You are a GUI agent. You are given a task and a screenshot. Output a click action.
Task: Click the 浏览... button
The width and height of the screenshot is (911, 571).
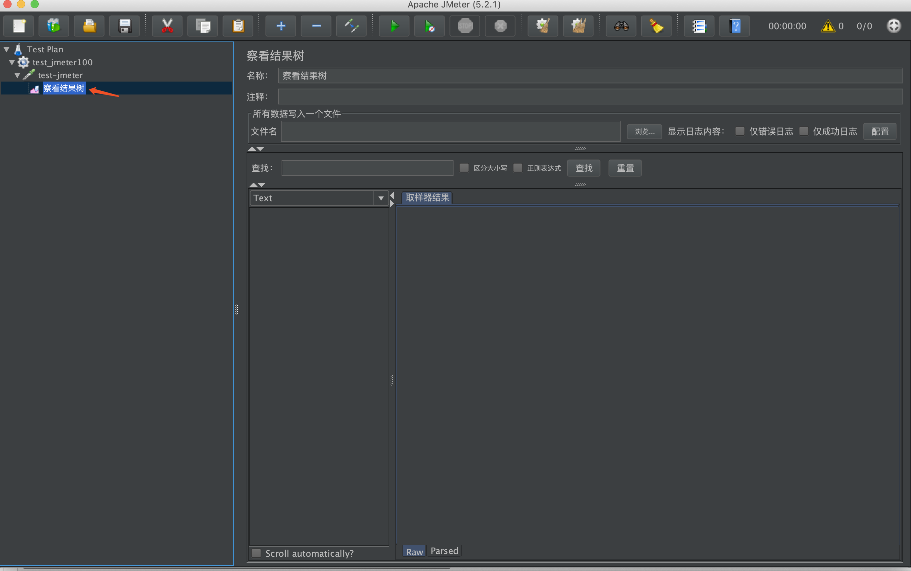pyautogui.click(x=644, y=132)
